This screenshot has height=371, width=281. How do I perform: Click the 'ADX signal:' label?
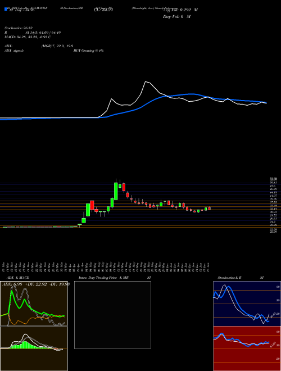tap(14, 51)
